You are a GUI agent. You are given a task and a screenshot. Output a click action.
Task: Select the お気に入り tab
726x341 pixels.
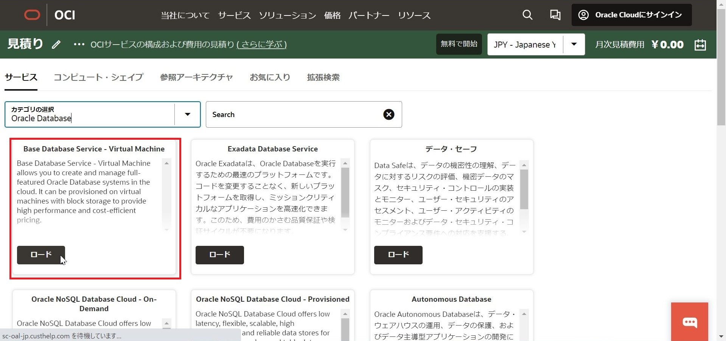tap(270, 77)
